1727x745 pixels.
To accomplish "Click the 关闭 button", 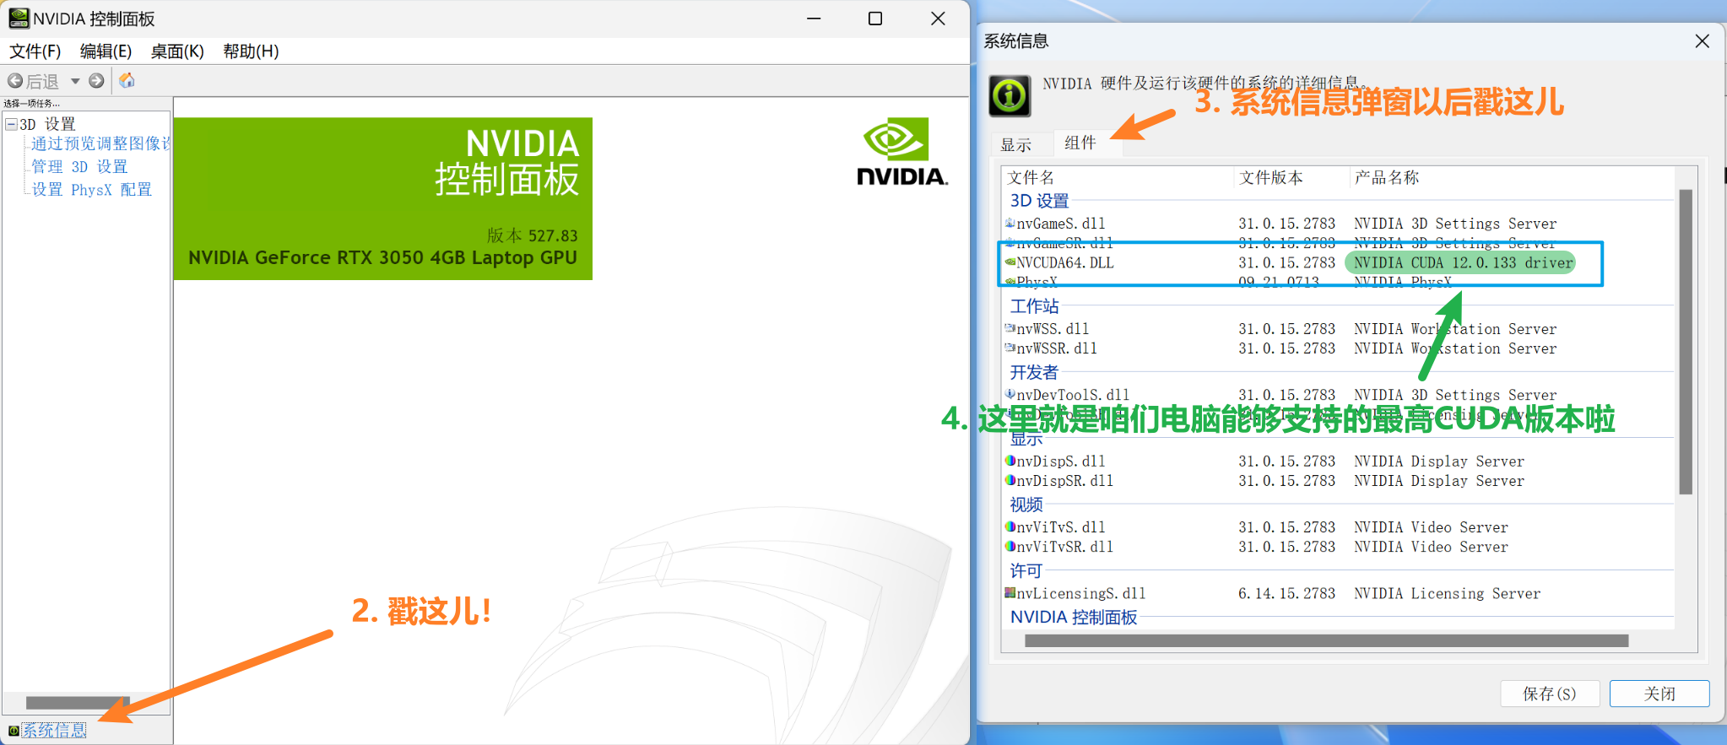I will [1659, 694].
